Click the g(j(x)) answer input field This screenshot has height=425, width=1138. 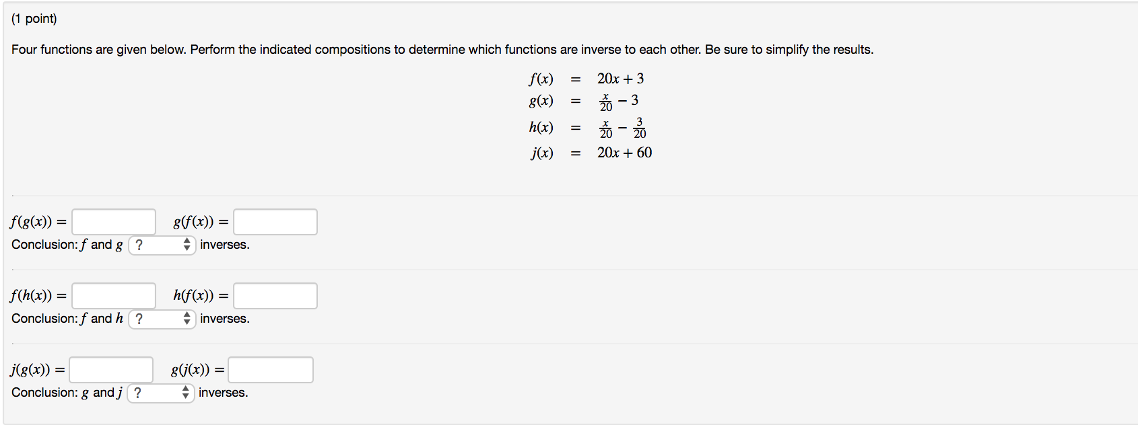tap(271, 369)
